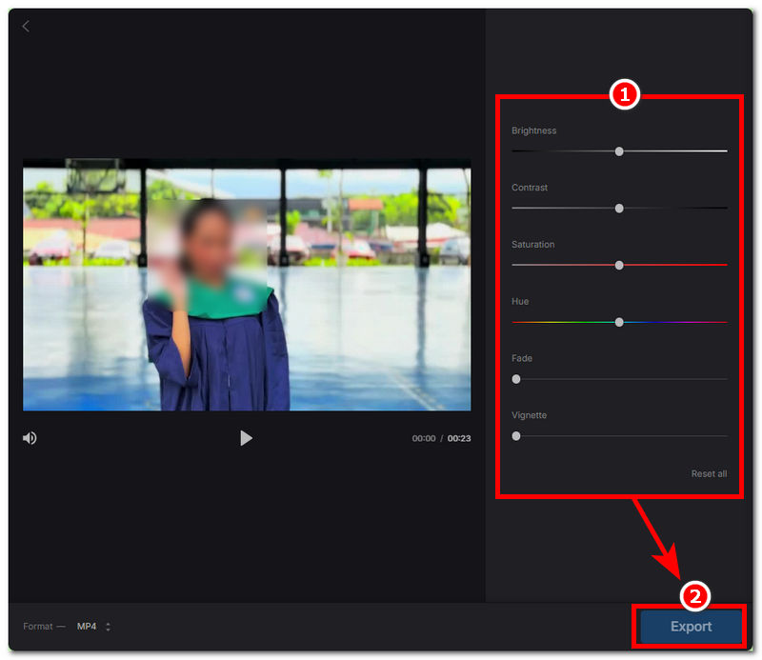Click the up-down arrows beside MP4
This screenshot has width=762, height=660.
(108, 627)
